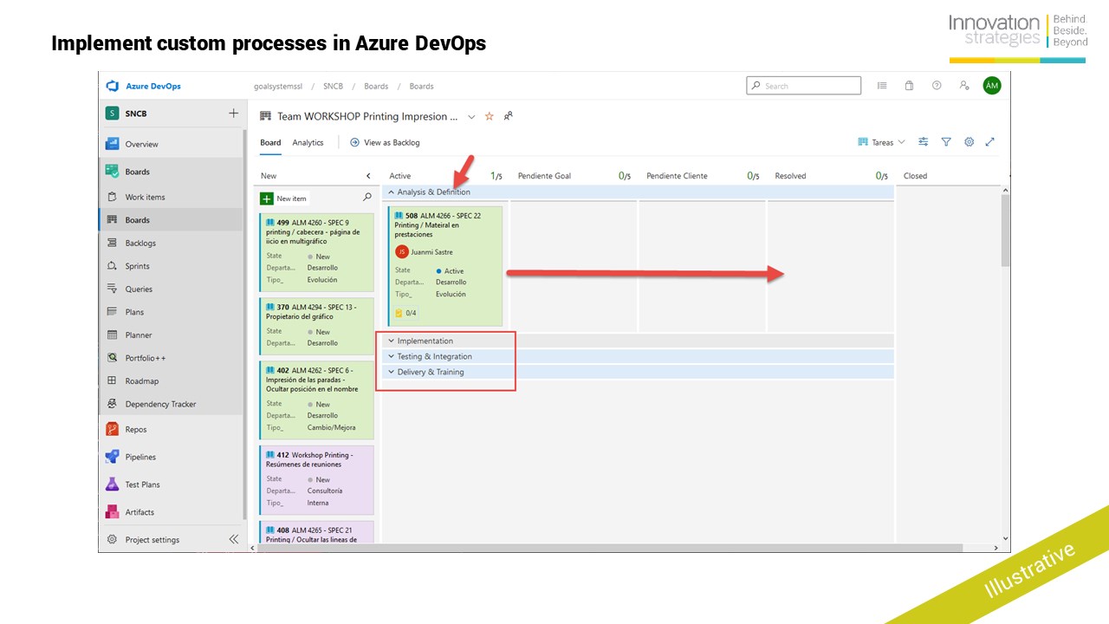
Task: Select the highlighted Boards sub-item in sidebar
Action: (x=172, y=220)
